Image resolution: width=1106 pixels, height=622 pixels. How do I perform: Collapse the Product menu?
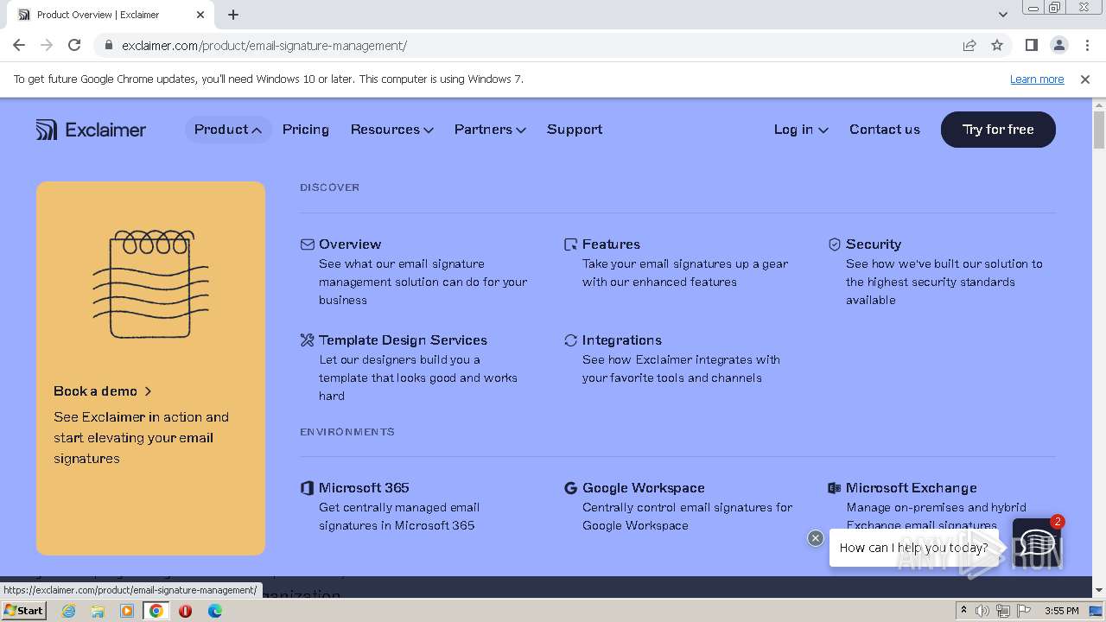pos(228,130)
